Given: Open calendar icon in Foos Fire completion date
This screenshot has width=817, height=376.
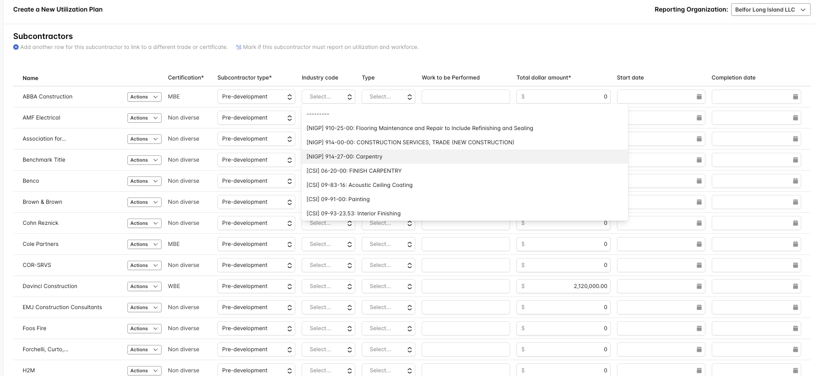Looking at the screenshot, I should click(795, 329).
